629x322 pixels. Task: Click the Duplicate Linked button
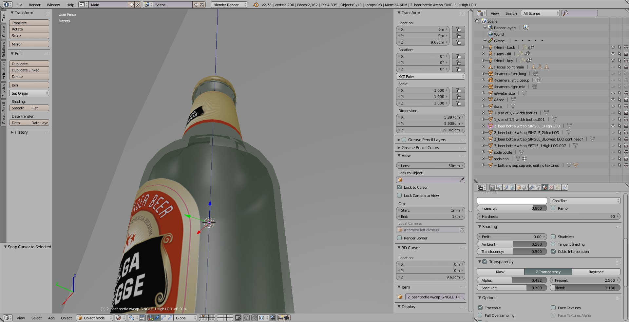(x=29, y=70)
